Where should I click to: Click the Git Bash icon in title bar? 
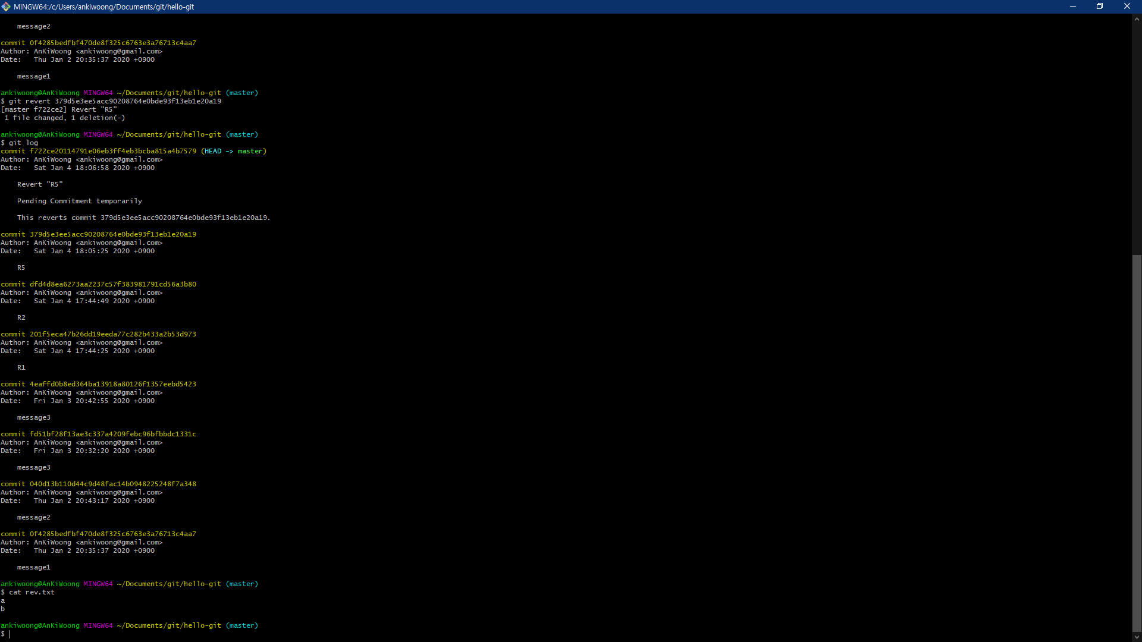[6, 7]
